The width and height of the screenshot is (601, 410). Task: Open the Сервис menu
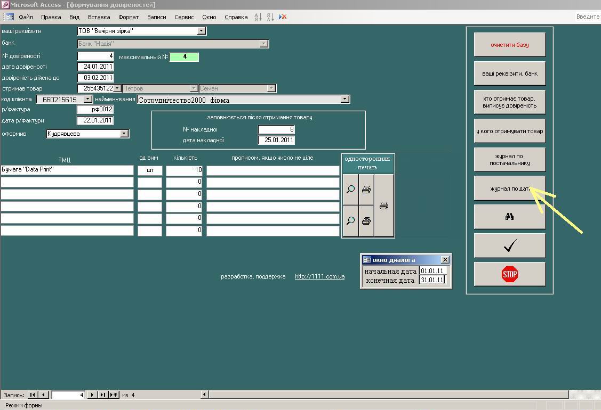click(184, 17)
